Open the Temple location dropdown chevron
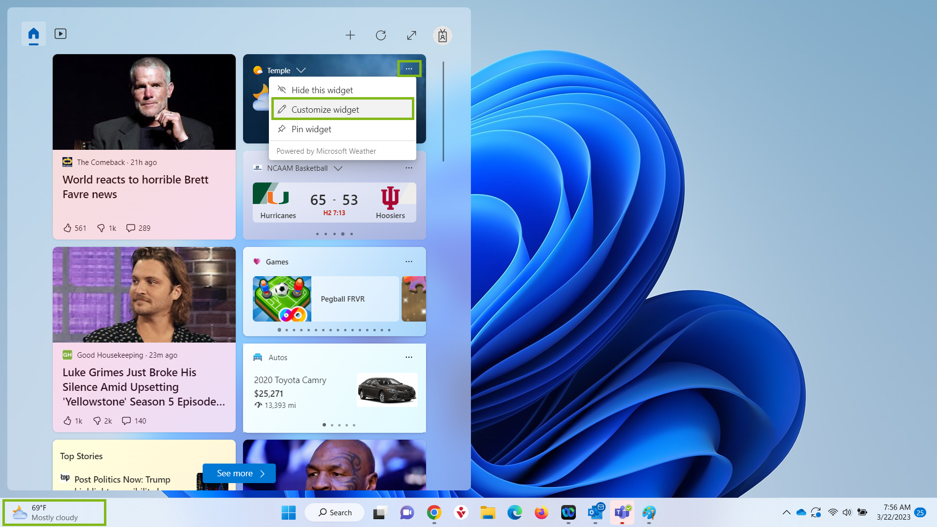 coord(301,70)
